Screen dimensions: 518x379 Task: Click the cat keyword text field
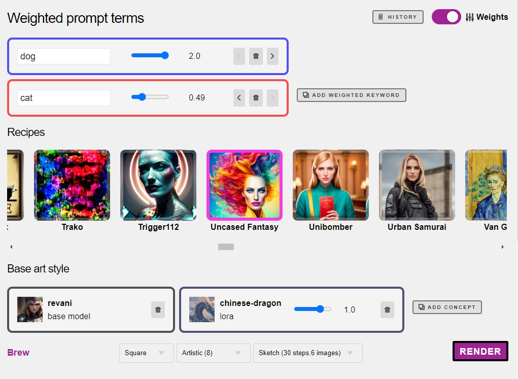coord(64,98)
